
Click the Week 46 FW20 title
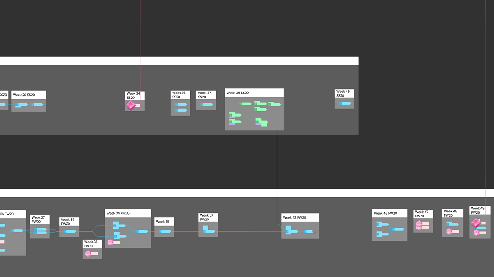coord(385,213)
